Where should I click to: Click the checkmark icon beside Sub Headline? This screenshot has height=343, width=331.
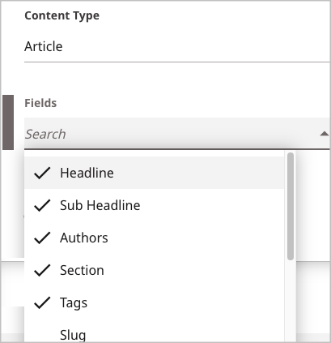(x=42, y=205)
